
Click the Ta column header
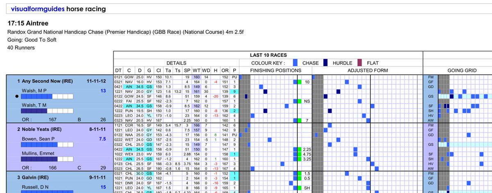point(168,71)
